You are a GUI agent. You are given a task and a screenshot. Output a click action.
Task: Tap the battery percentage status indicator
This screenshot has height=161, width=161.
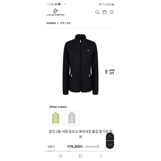[x=110, y=4]
